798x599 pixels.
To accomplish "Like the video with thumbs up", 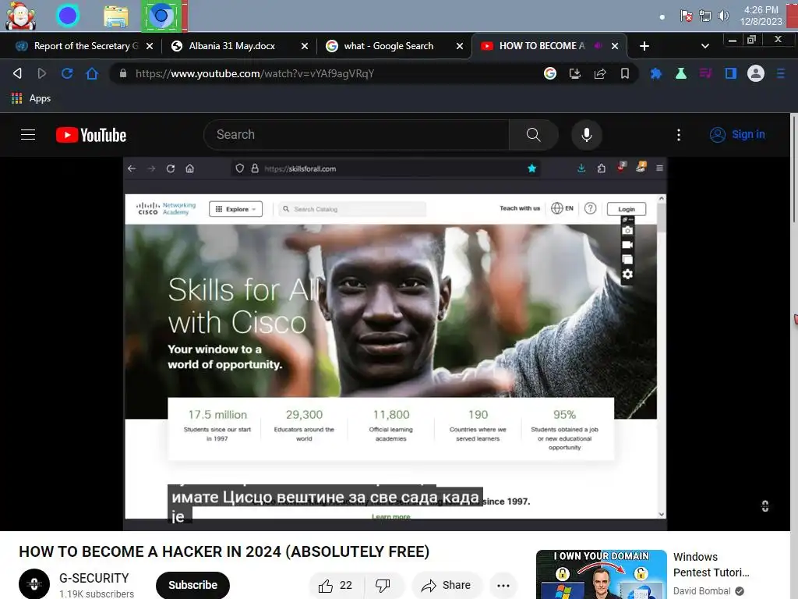I will (335, 585).
